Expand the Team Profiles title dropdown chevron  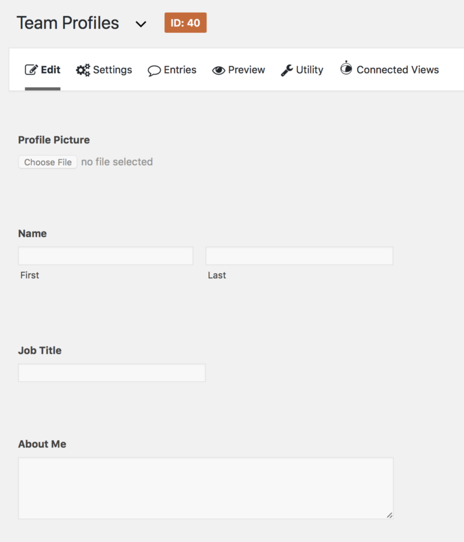[x=141, y=24]
